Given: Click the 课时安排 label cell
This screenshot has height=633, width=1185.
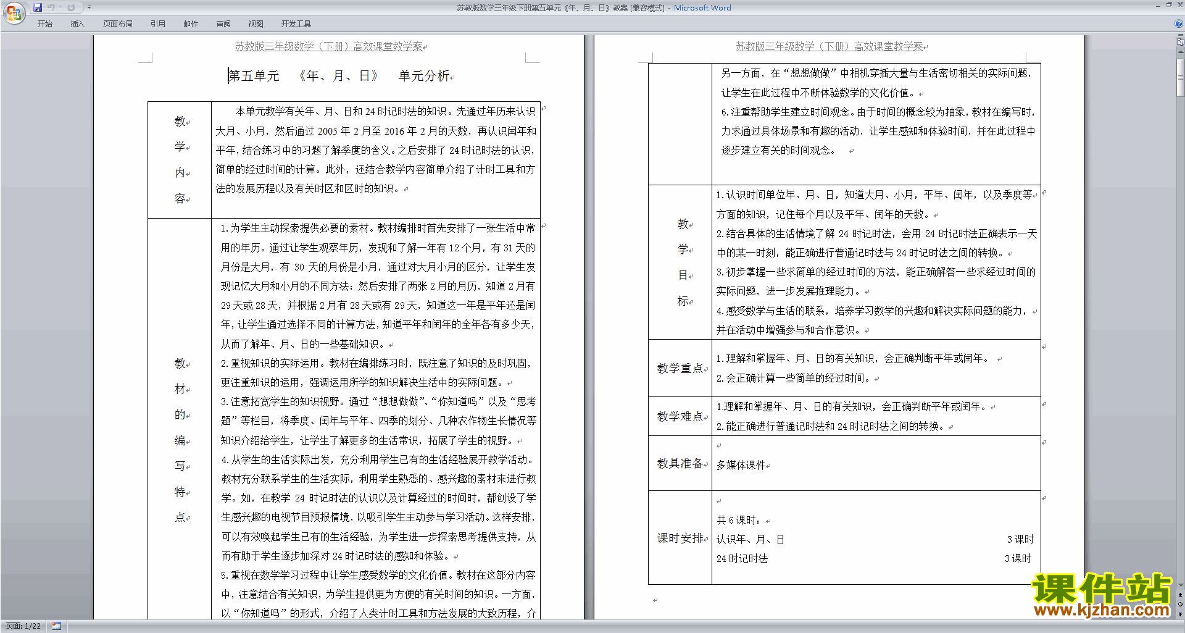Looking at the screenshot, I should [x=680, y=538].
